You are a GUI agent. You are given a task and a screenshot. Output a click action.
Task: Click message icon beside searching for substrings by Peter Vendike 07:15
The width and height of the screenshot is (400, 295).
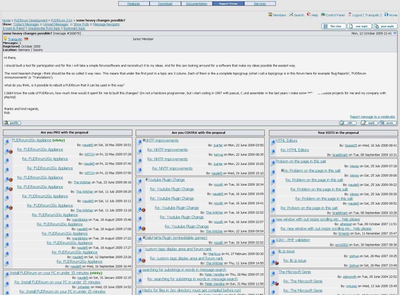(x=139, y=272)
